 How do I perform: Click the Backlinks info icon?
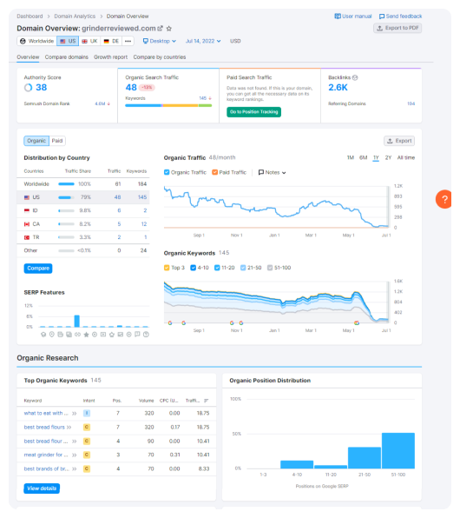[x=355, y=77]
